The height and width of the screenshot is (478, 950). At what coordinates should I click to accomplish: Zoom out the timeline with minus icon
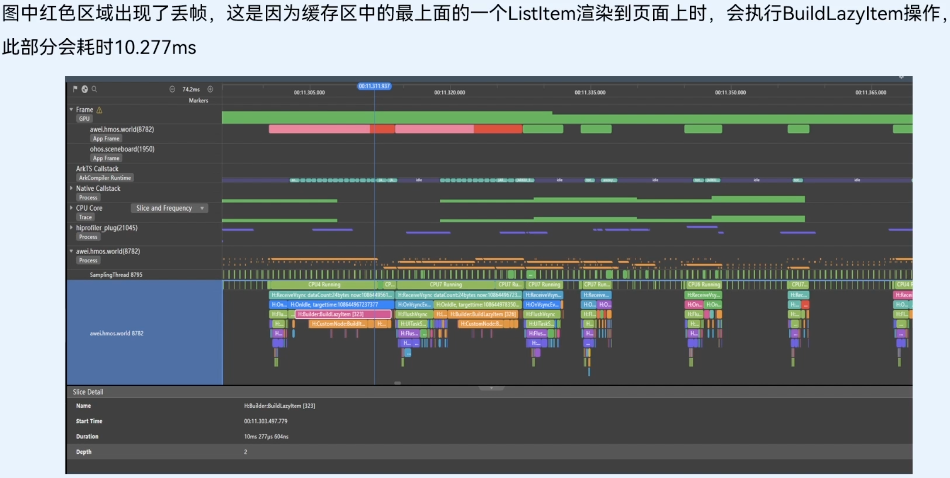pyautogui.click(x=172, y=89)
